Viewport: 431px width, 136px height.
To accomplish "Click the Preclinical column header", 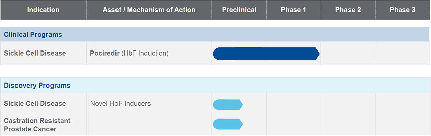I will pyautogui.click(x=239, y=10).
